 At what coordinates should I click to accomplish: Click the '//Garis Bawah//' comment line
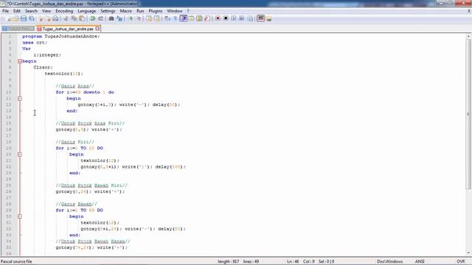pyautogui.click(x=76, y=204)
